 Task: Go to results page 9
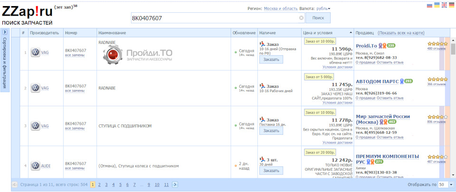149,184
